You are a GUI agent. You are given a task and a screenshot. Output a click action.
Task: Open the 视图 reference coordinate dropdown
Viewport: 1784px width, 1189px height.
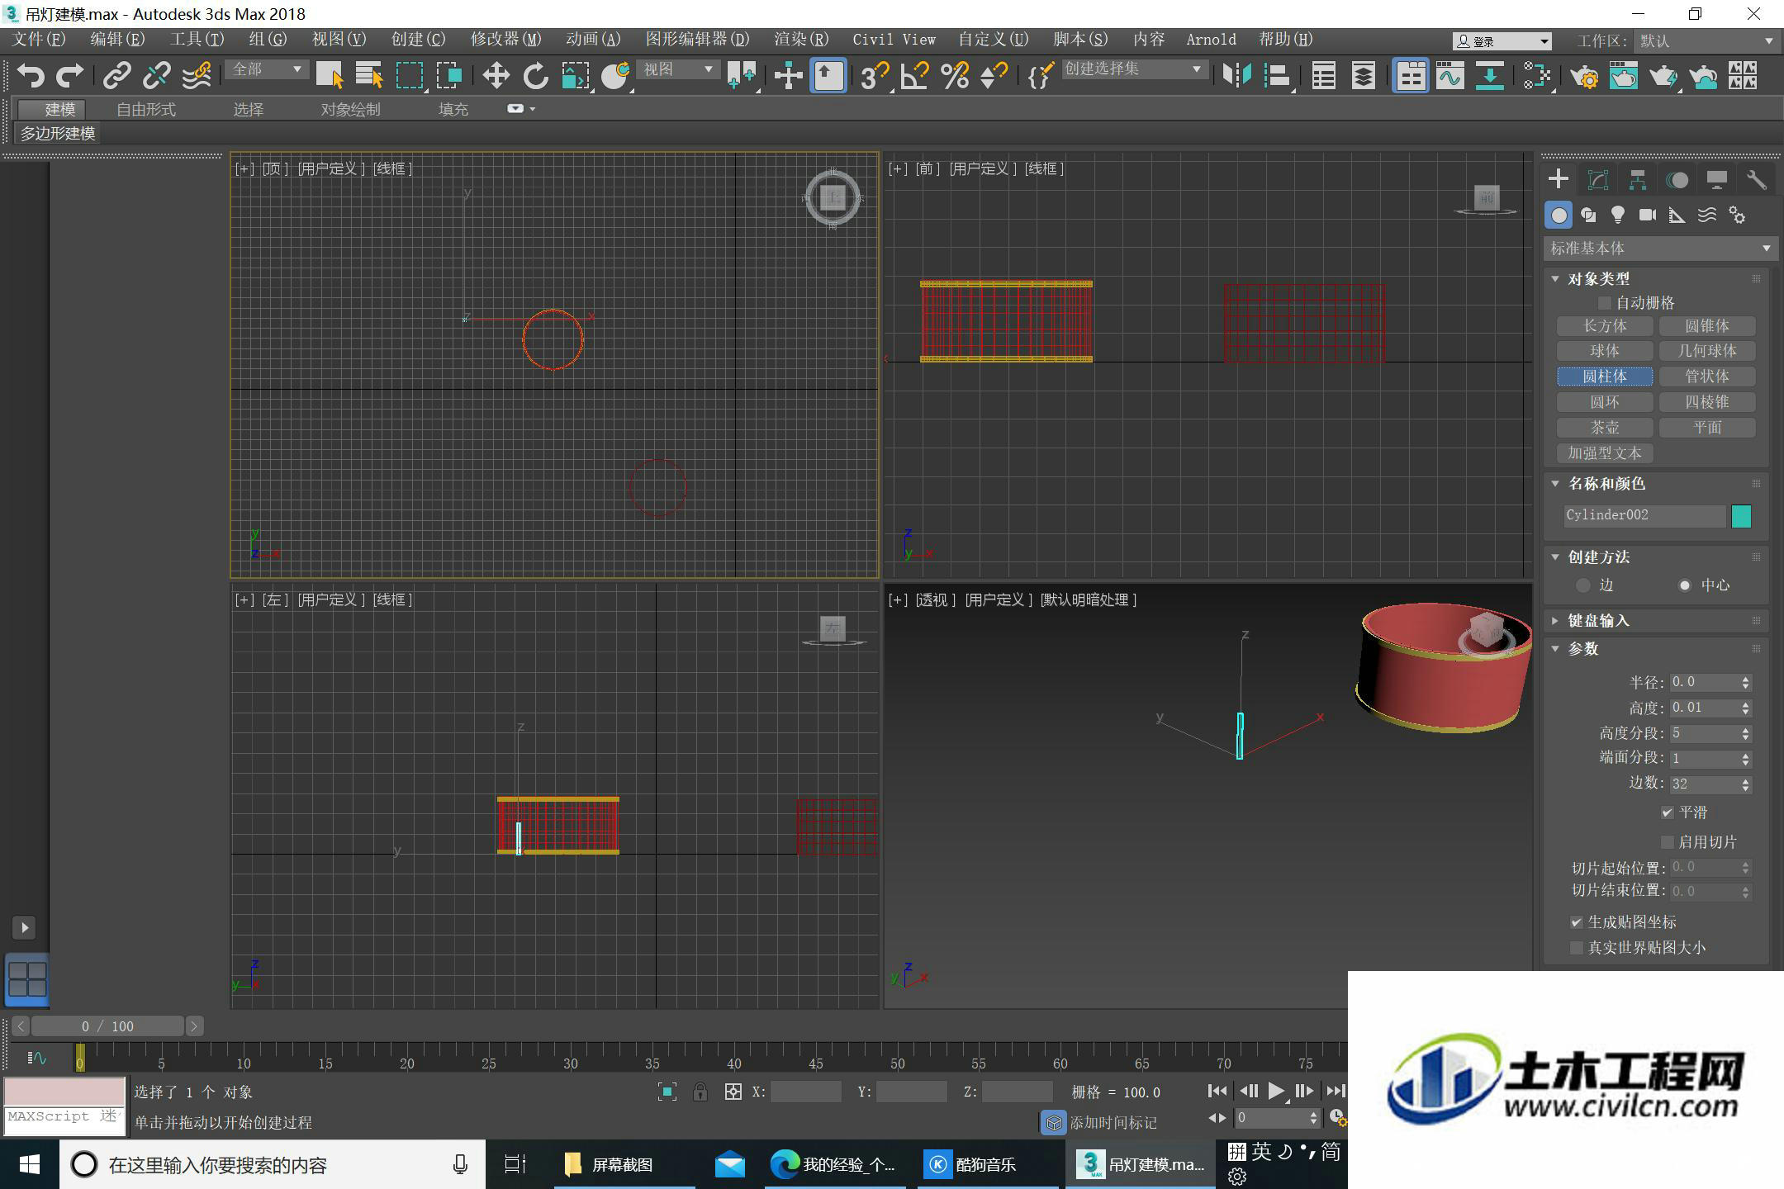tap(678, 70)
